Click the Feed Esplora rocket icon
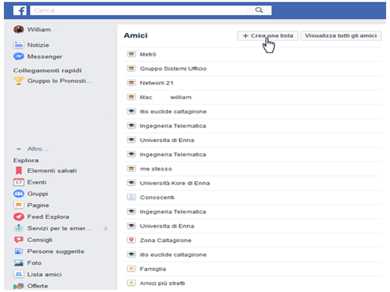This screenshot has height=292, width=390. pyautogui.click(x=18, y=217)
